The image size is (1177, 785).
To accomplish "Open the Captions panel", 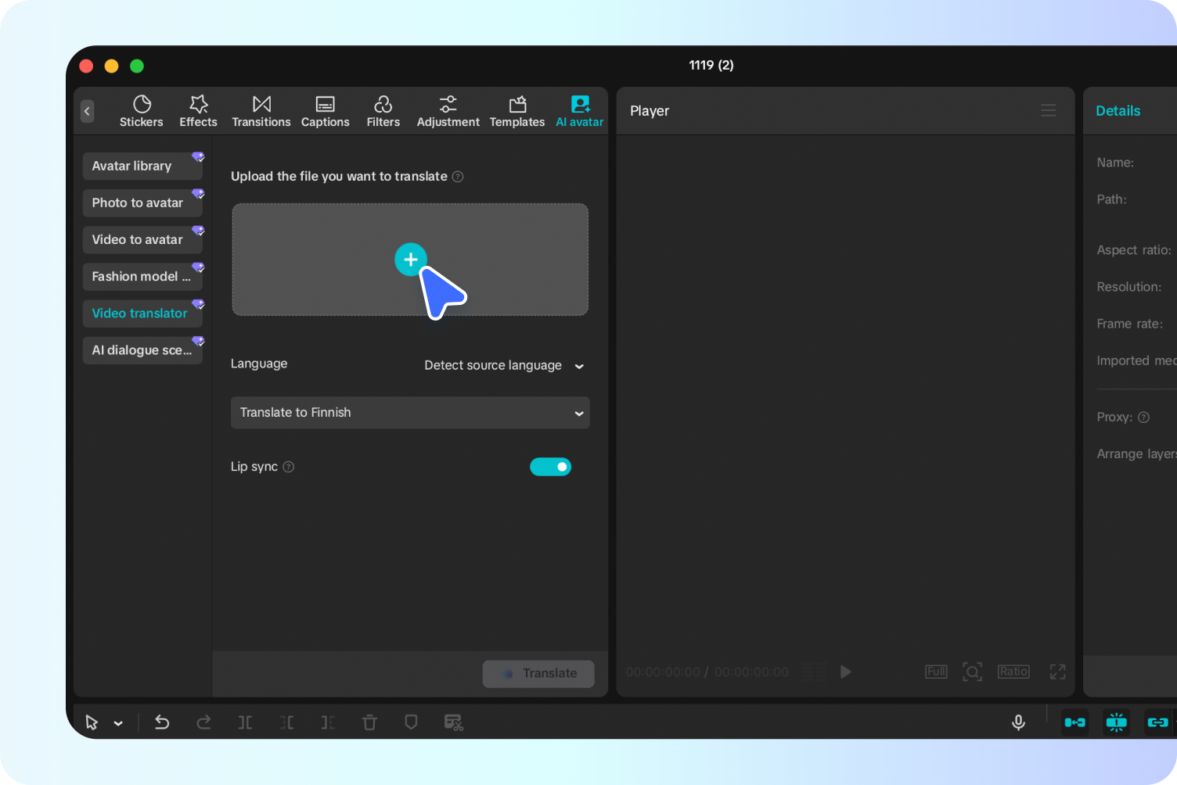I will click(325, 110).
